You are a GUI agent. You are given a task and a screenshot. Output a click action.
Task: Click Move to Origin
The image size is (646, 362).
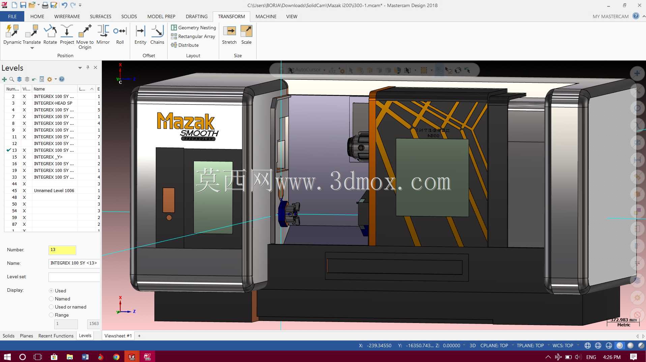(85, 37)
